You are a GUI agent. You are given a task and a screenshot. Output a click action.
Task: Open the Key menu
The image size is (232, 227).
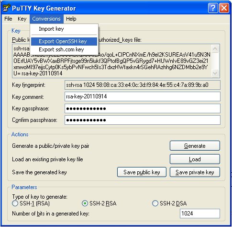pos(22,19)
